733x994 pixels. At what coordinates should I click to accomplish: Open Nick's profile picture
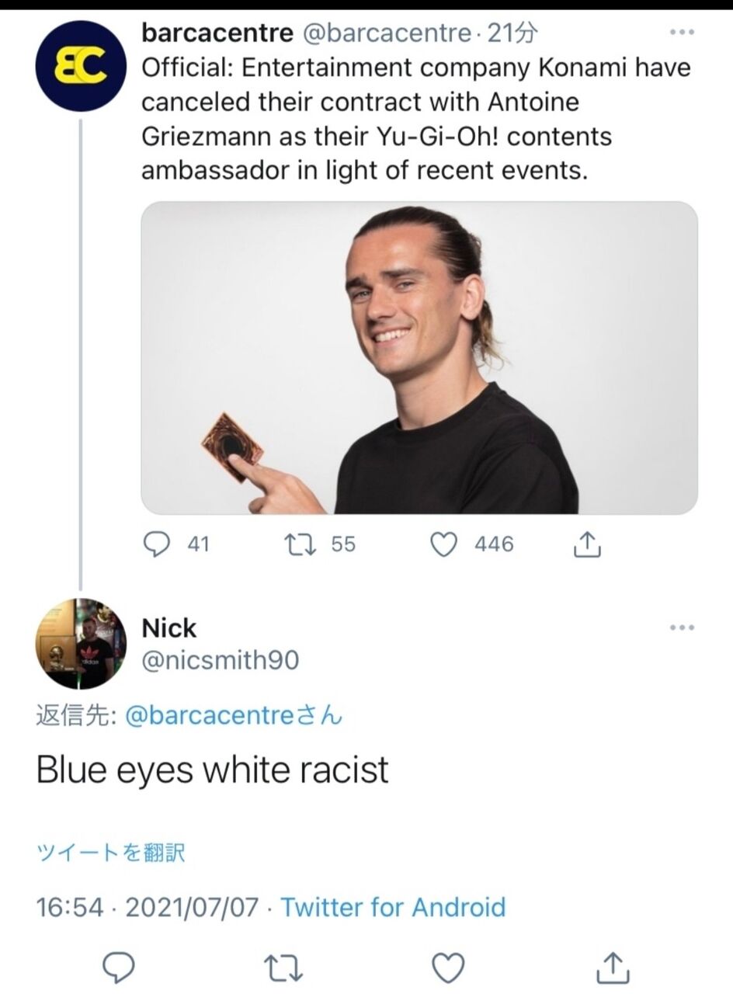81,644
